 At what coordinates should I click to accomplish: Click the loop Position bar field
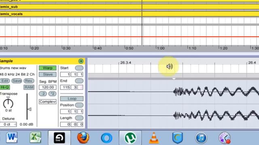(x=65, y=112)
